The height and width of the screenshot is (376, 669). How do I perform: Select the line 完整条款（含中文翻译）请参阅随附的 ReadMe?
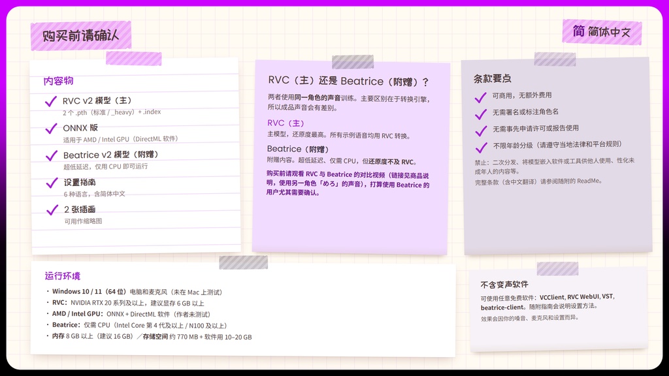click(538, 181)
